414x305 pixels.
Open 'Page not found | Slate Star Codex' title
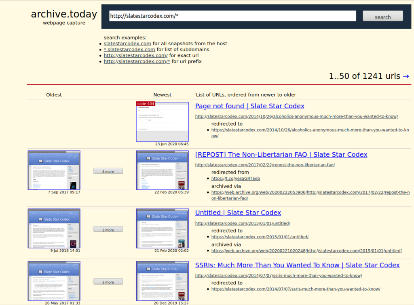pos(250,106)
